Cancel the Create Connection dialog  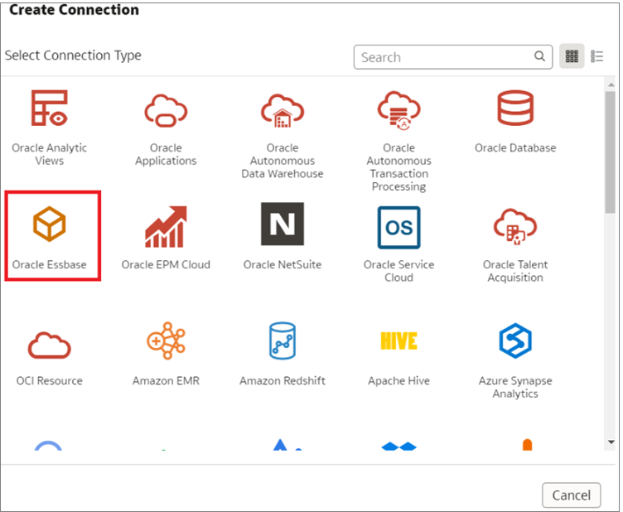tap(572, 495)
